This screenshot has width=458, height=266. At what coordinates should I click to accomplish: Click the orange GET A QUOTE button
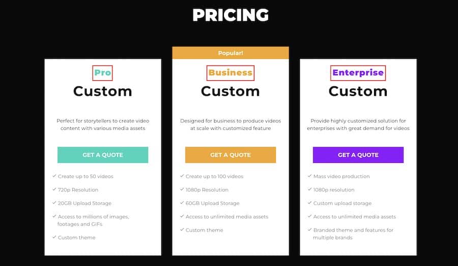tap(231, 155)
